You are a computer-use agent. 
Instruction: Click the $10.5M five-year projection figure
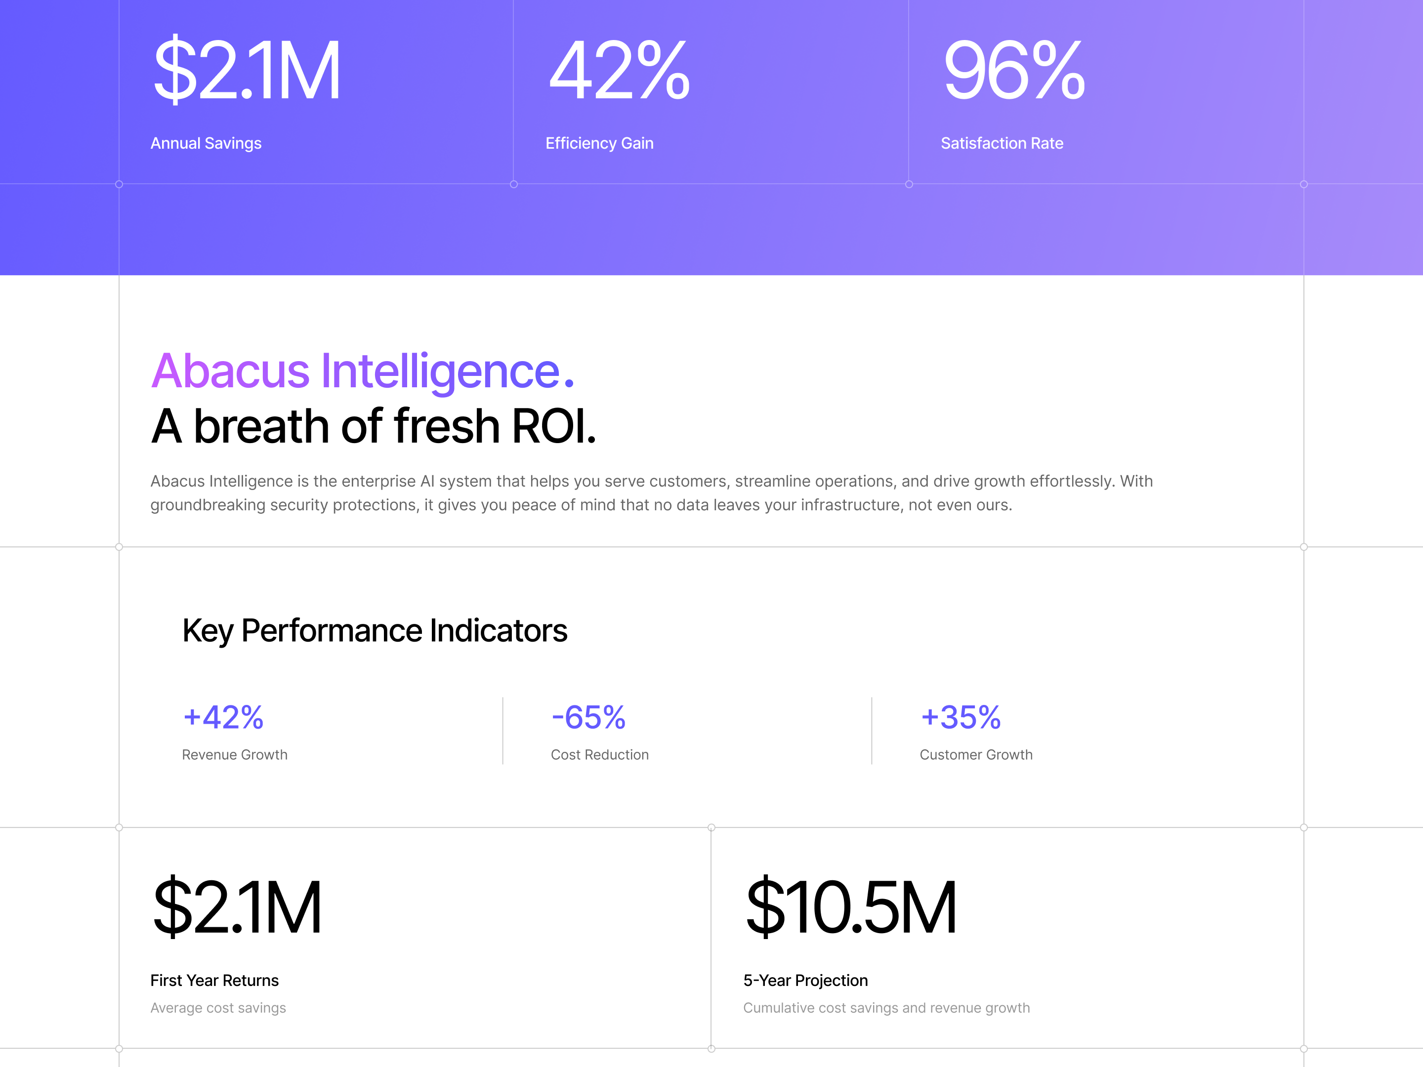(850, 907)
